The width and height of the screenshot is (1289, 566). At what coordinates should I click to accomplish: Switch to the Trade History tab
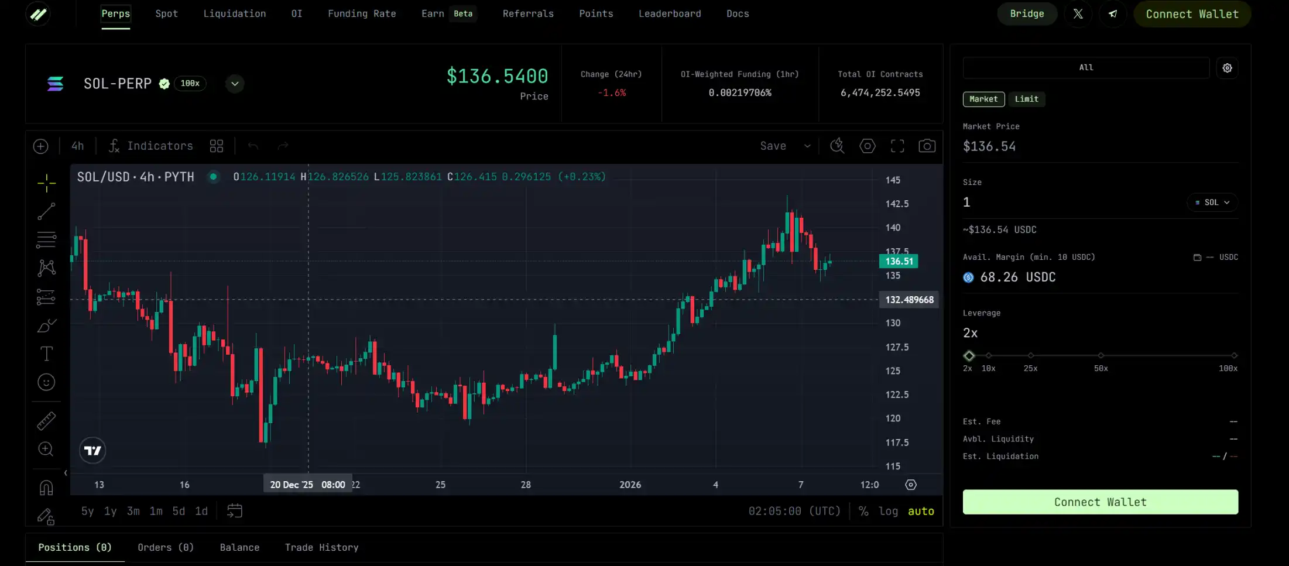tap(321, 547)
